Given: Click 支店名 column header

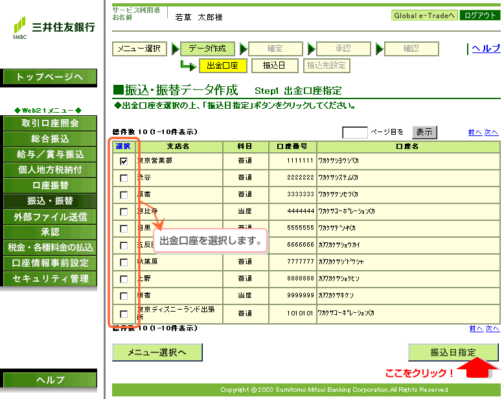Looking at the screenshot, I should click(x=179, y=146).
